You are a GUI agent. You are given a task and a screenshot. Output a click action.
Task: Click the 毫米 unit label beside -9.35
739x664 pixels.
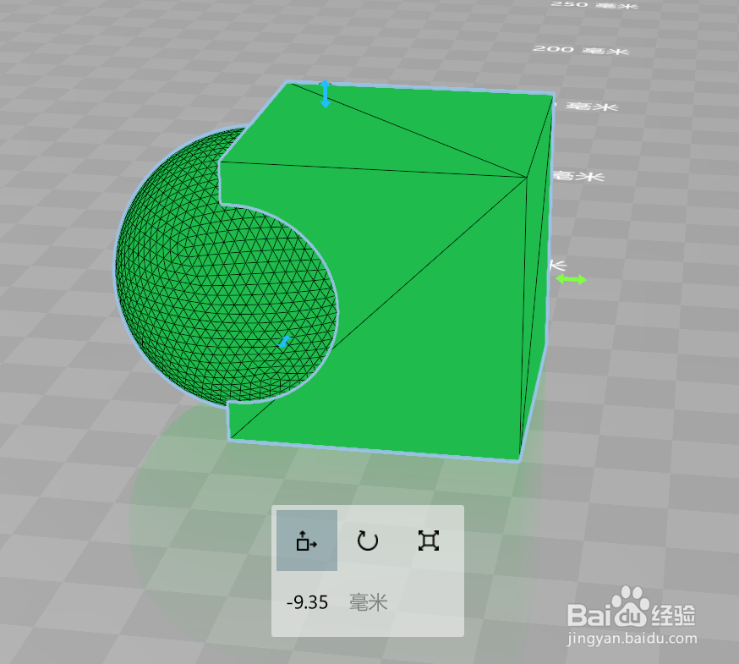(369, 602)
